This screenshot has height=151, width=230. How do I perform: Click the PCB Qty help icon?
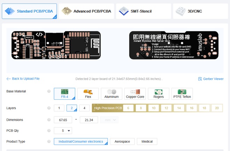(x=49, y=131)
